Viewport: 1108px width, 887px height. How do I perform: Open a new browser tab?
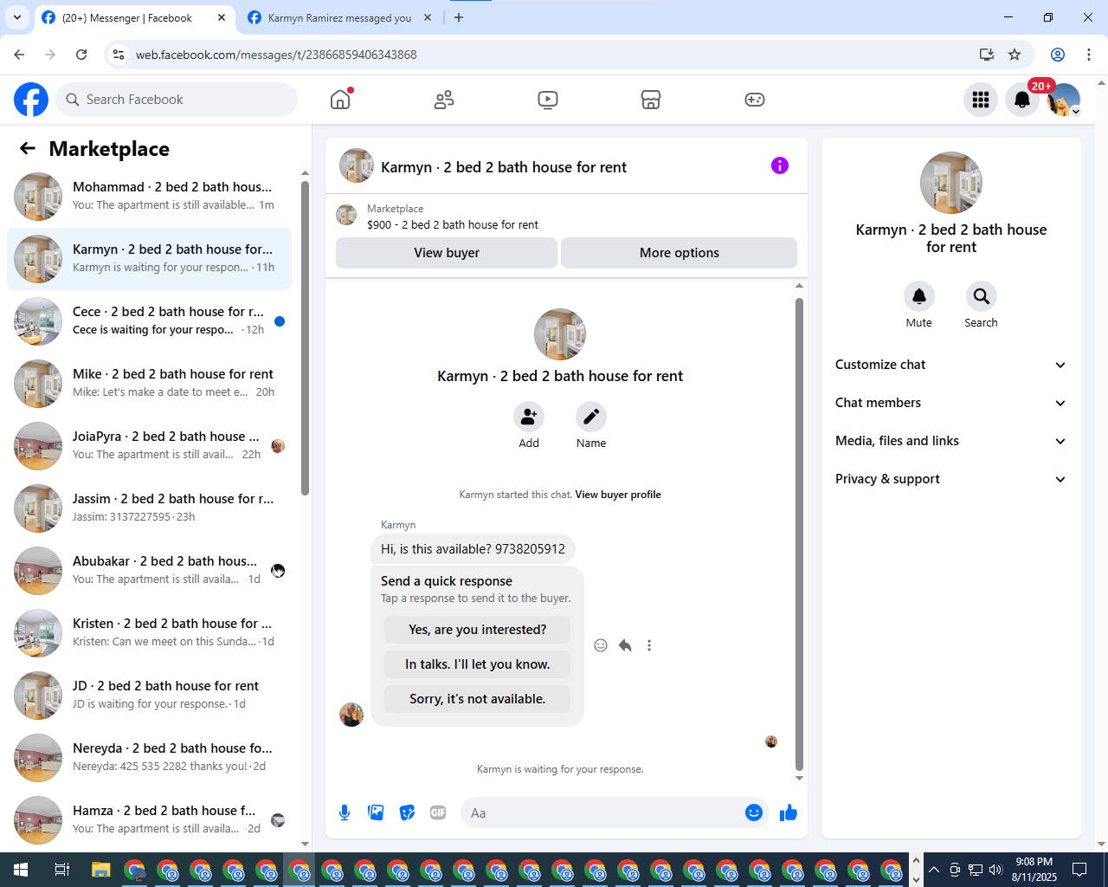(459, 17)
